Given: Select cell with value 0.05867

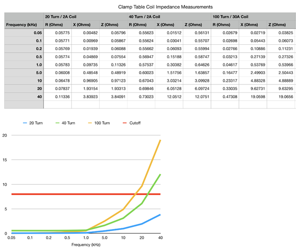Looking at the screenshot, I should click(x=114, y=41).
